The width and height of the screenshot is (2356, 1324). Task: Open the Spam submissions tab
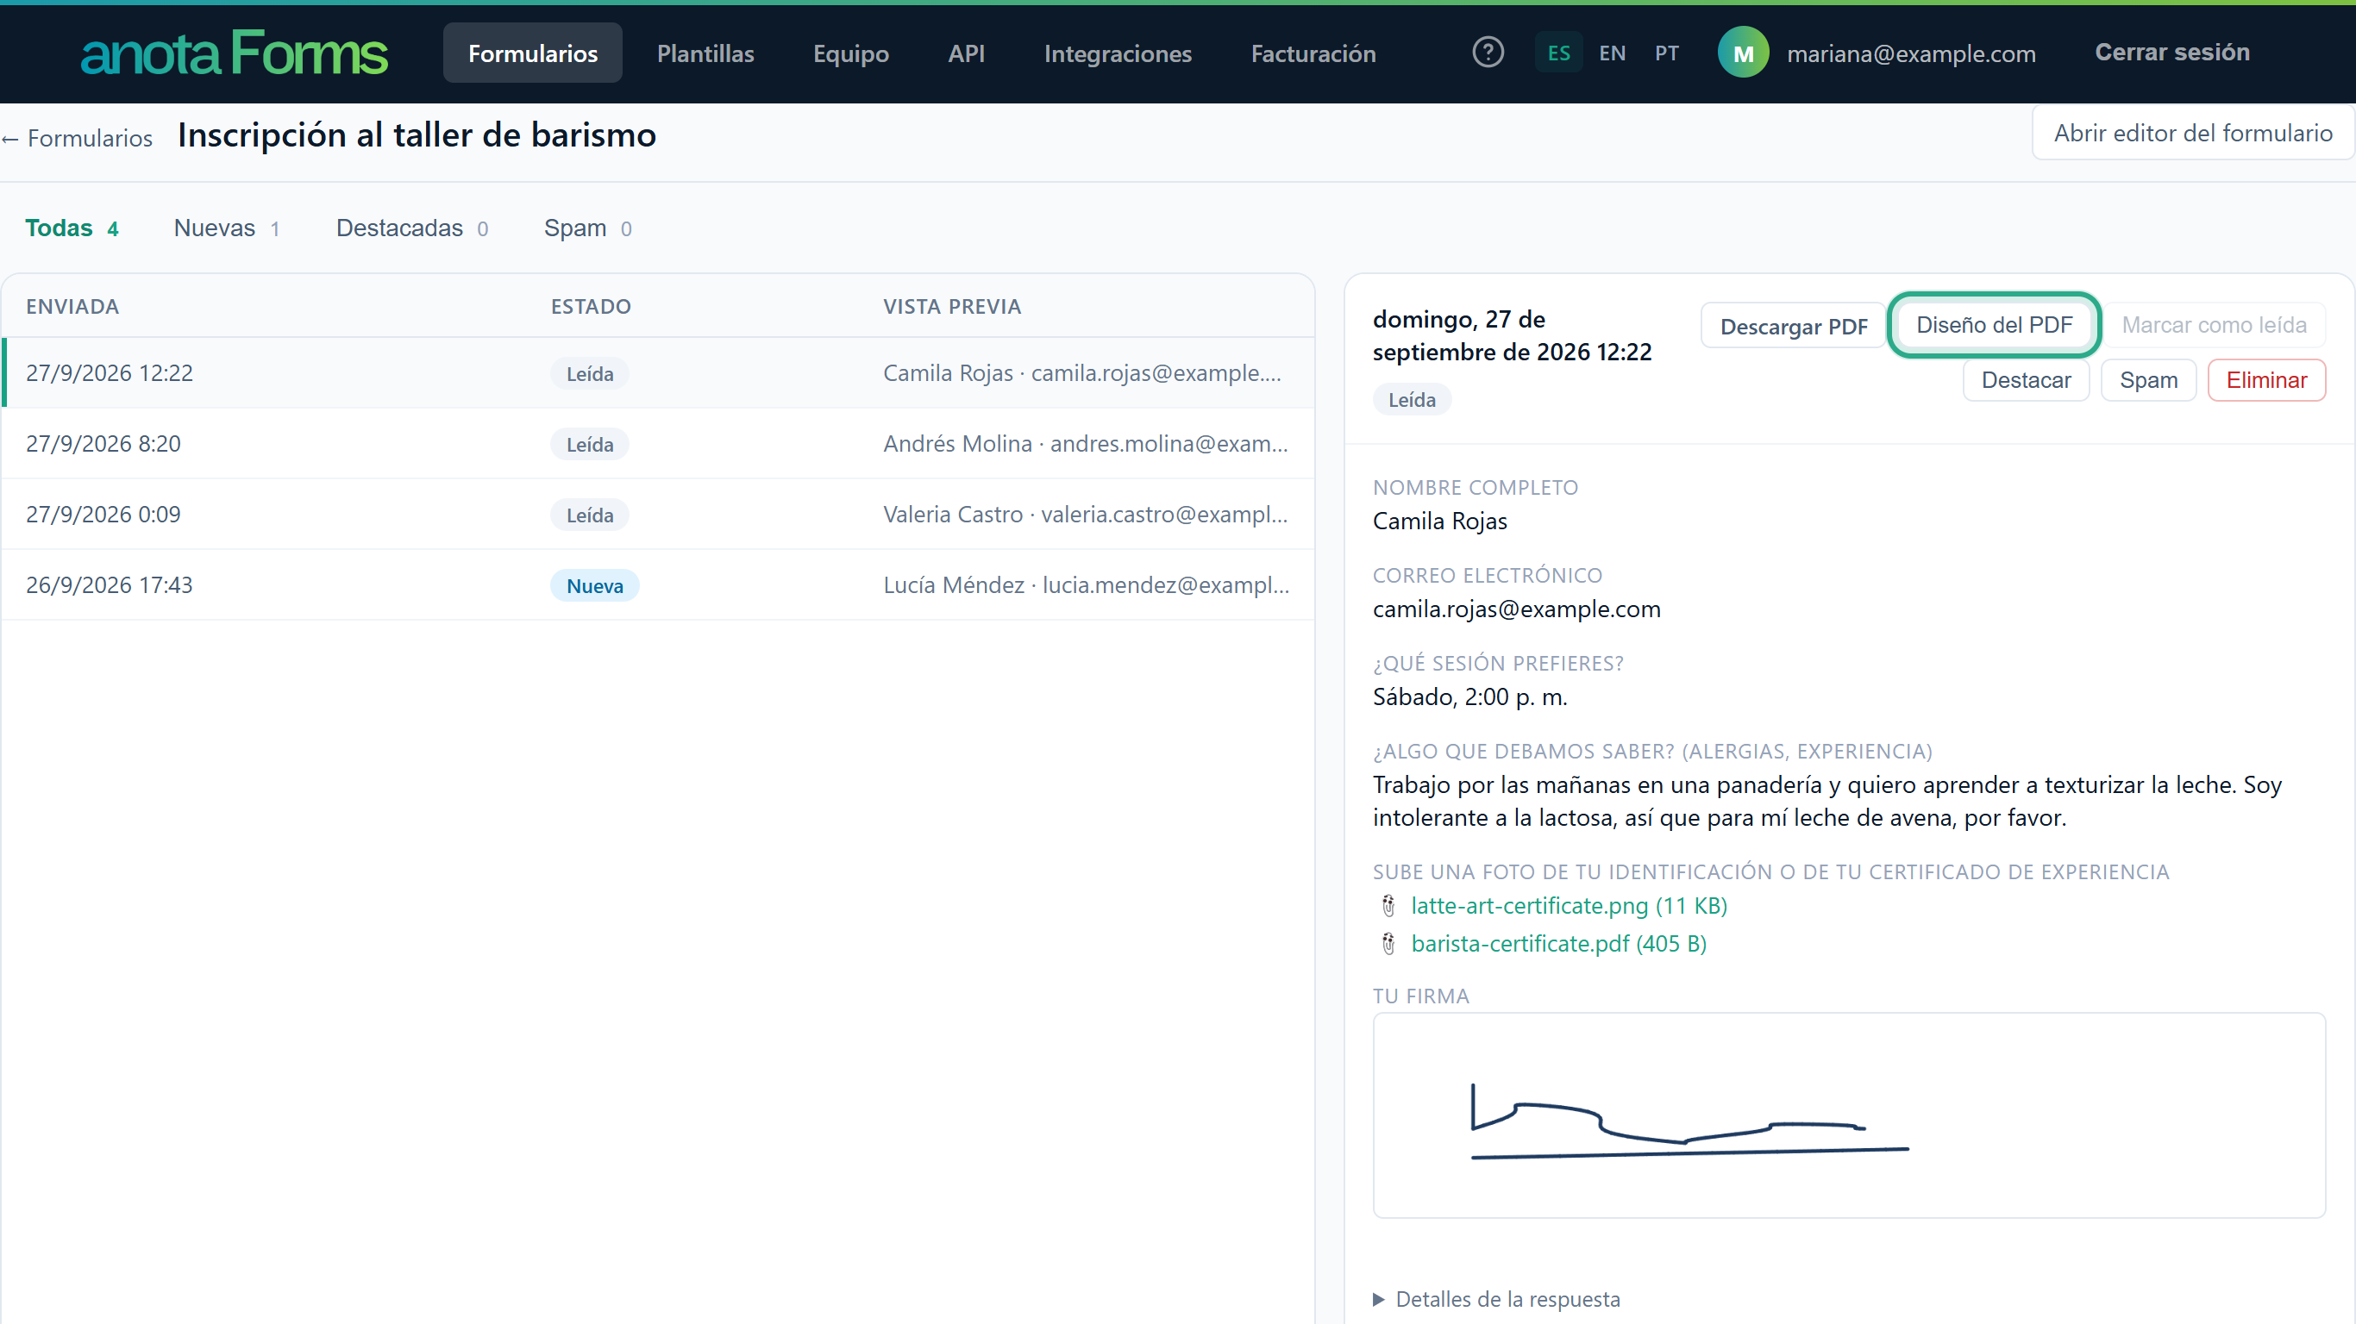pyautogui.click(x=588, y=228)
